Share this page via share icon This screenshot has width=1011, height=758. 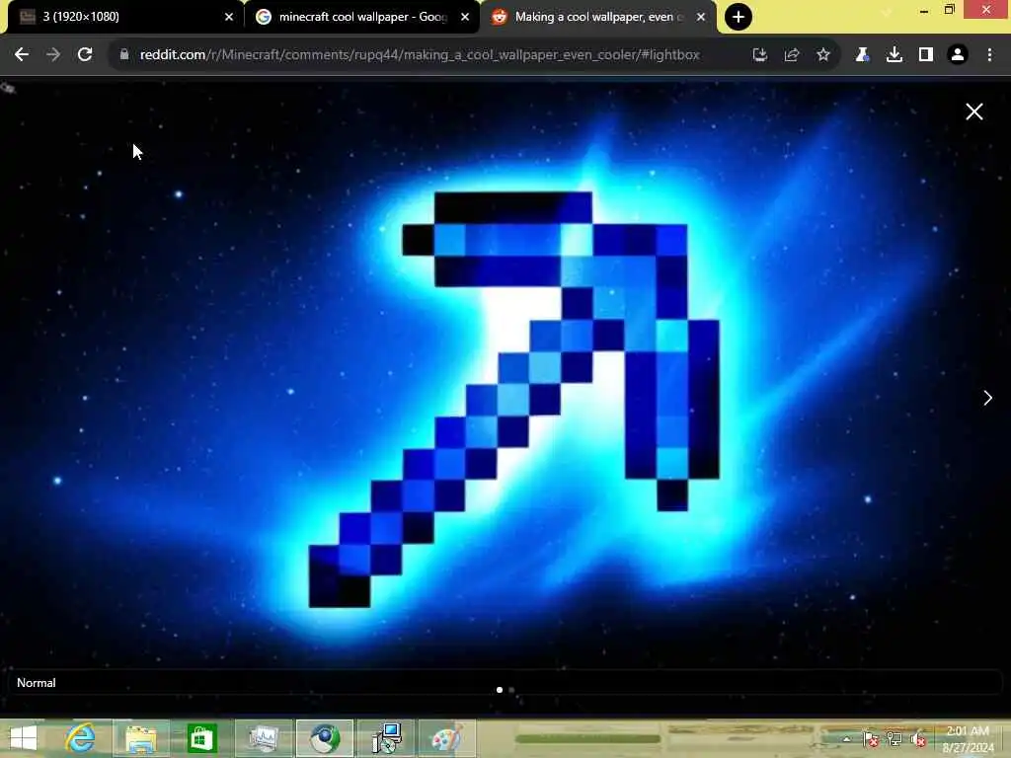(x=792, y=55)
